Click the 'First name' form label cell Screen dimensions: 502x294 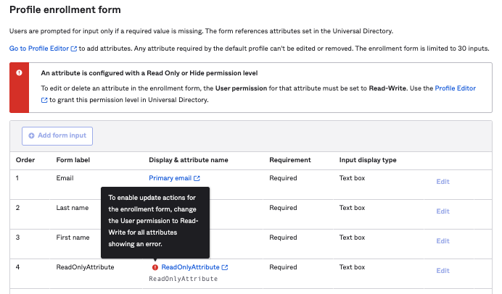tap(73, 238)
